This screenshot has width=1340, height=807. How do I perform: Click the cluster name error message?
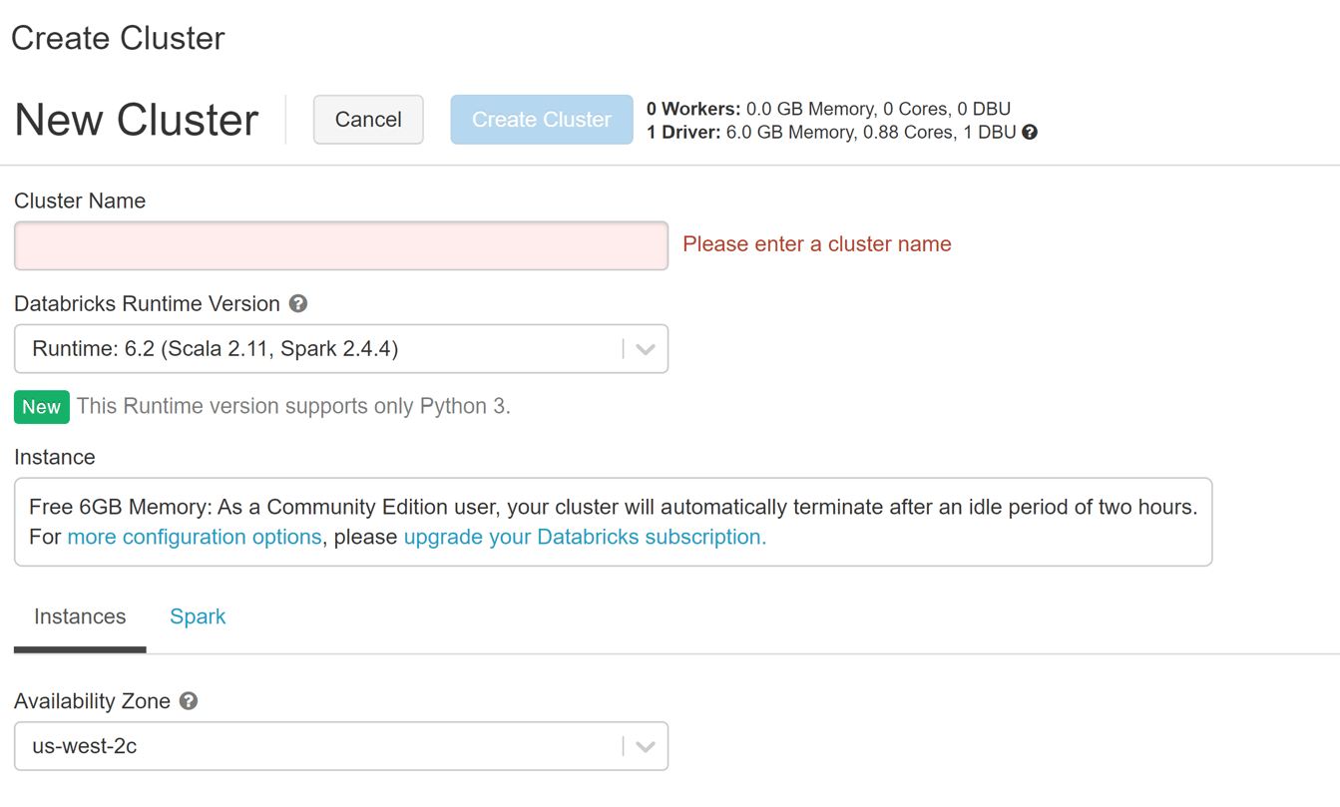815,243
